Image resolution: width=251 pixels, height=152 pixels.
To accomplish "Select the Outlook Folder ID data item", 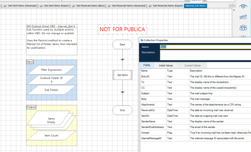I will (51, 80).
